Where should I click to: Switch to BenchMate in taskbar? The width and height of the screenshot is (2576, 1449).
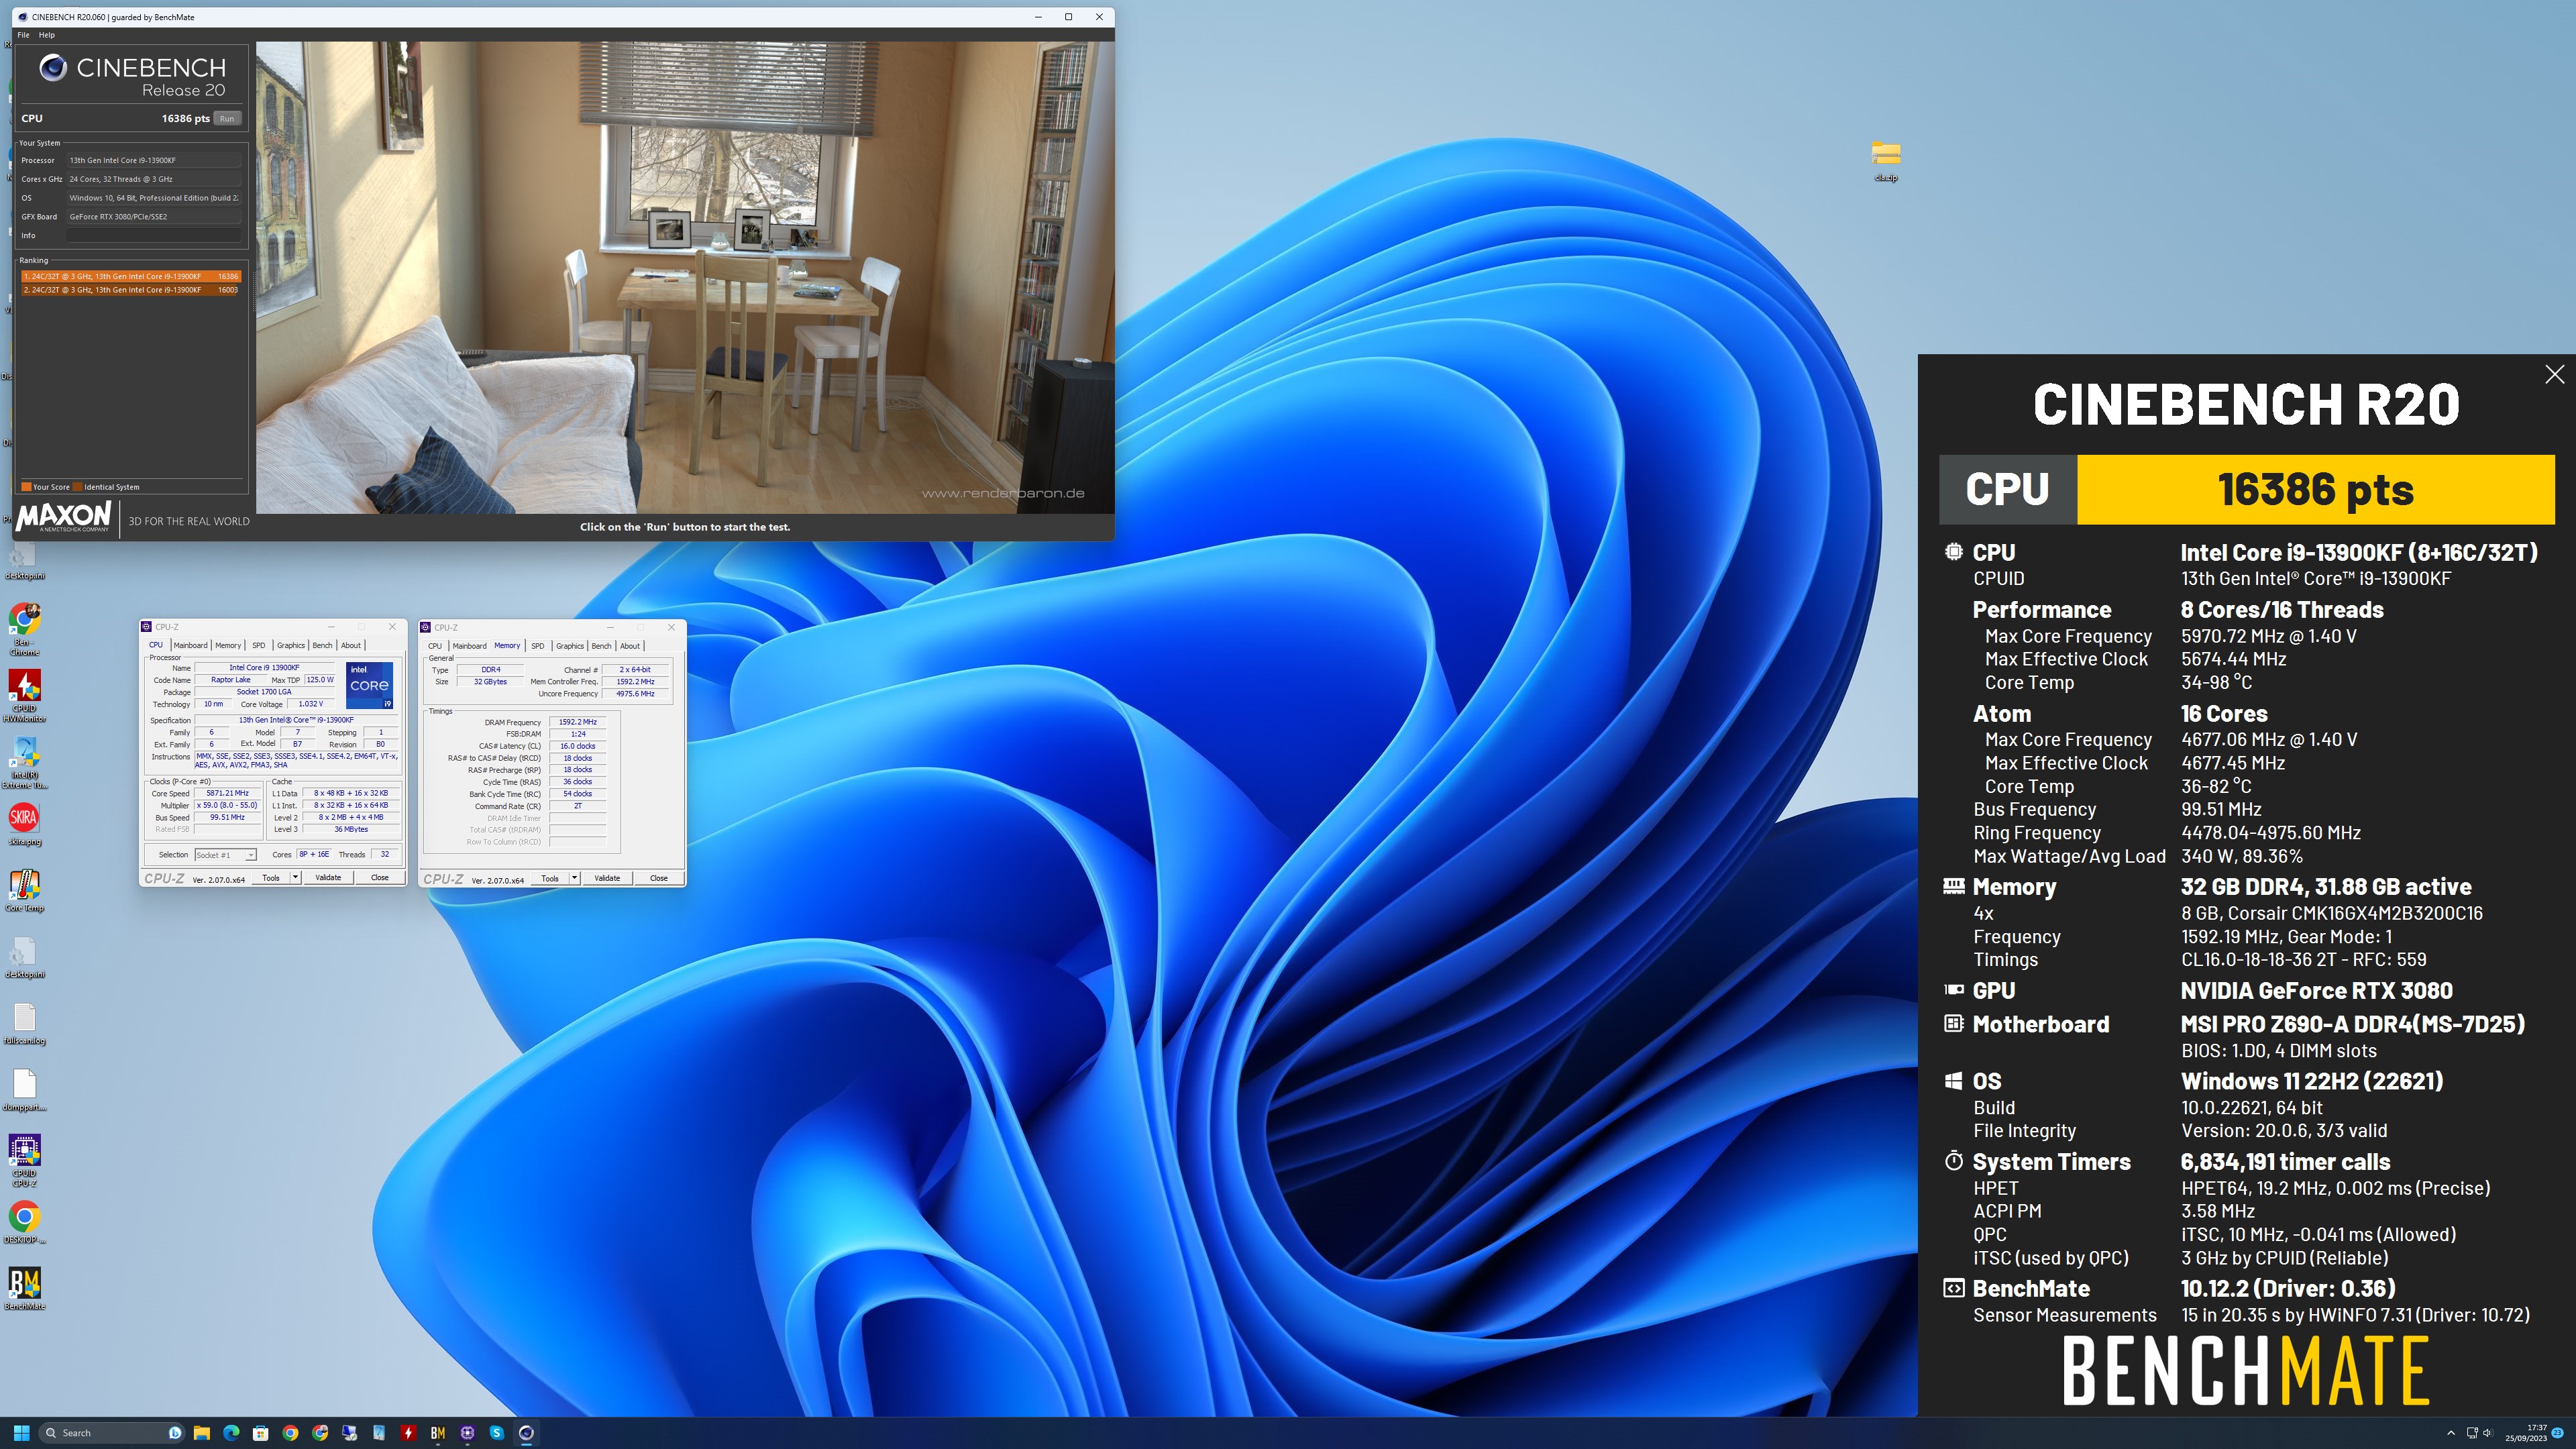438,1433
